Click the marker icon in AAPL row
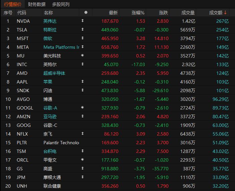Screen dimensions: 235x191 click(83, 81)
